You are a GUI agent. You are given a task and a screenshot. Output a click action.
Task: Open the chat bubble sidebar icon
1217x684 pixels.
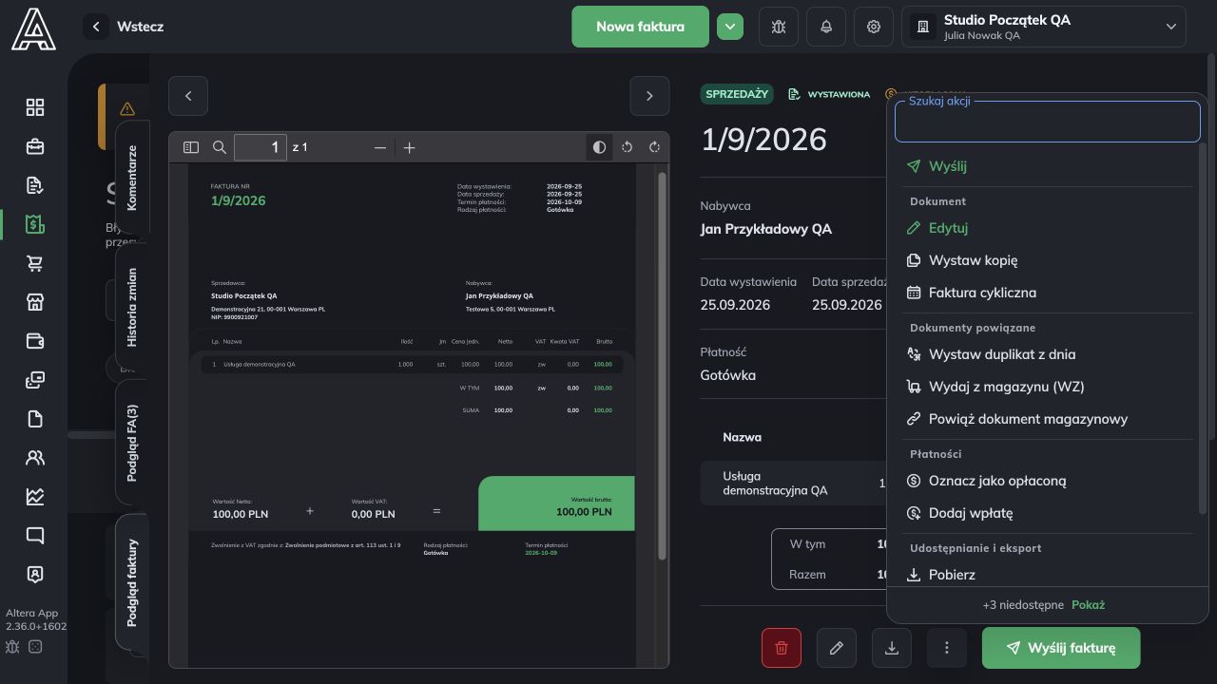tap(35, 536)
